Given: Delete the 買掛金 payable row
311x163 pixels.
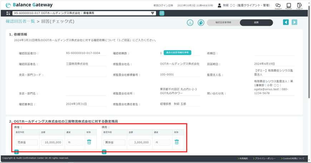Looking at the screenshot, I should pyautogui.click(x=177, y=142).
